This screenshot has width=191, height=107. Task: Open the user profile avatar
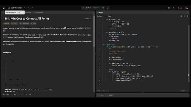coord(186,8)
